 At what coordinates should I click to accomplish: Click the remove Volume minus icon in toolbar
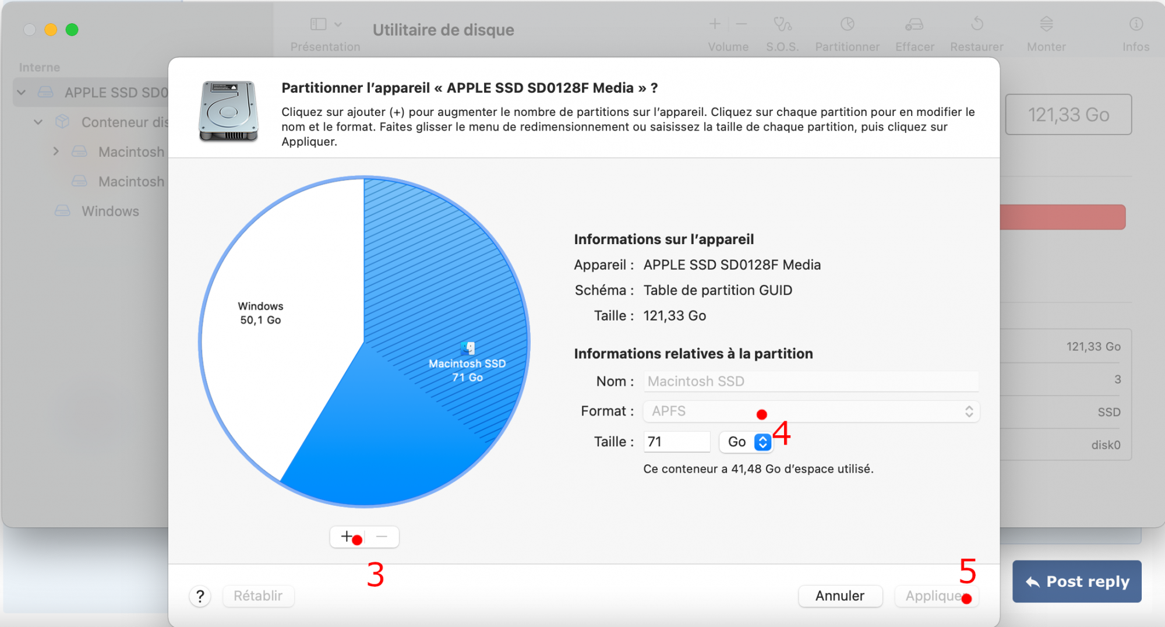pyautogui.click(x=741, y=24)
